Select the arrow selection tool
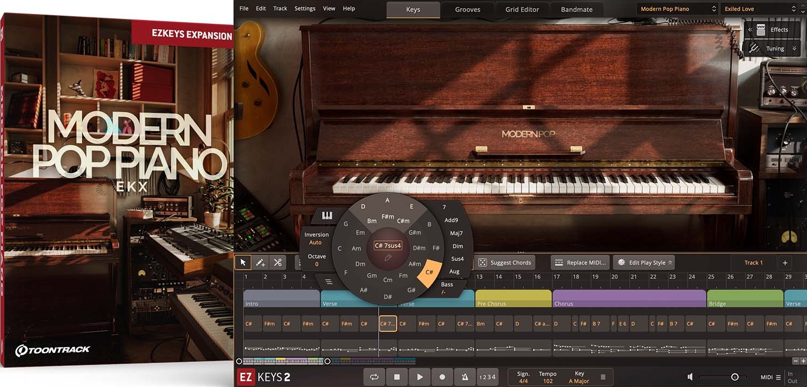 pyautogui.click(x=243, y=262)
